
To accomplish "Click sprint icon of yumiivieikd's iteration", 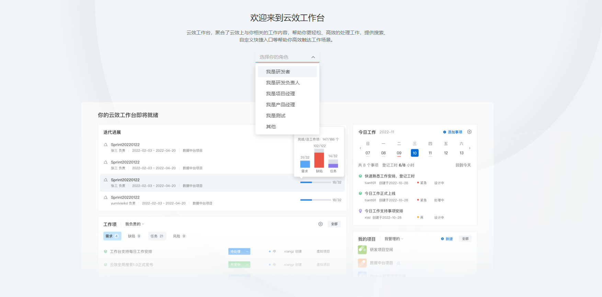I will tap(105, 197).
